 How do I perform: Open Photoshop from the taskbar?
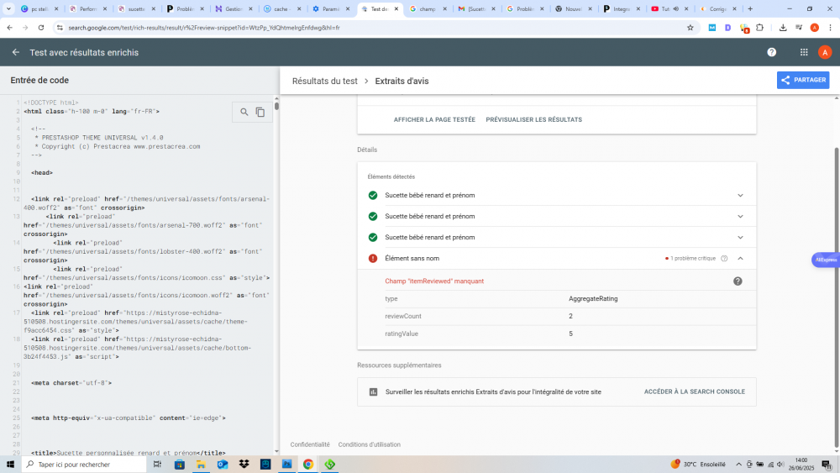286,465
